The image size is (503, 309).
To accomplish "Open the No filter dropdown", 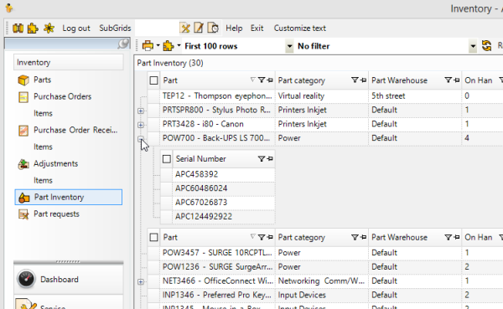I will tap(473, 46).
